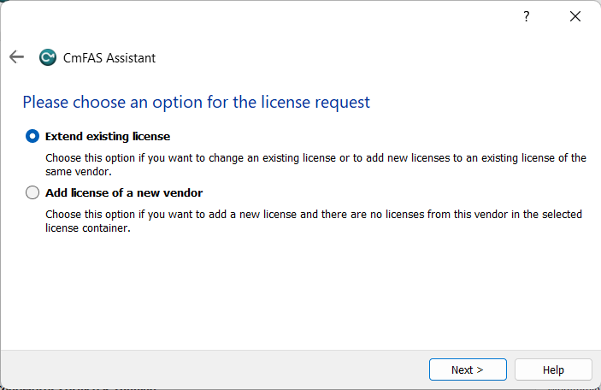Click the back arrow icon
Viewport: 601px width, 390px height.
[16, 57]
